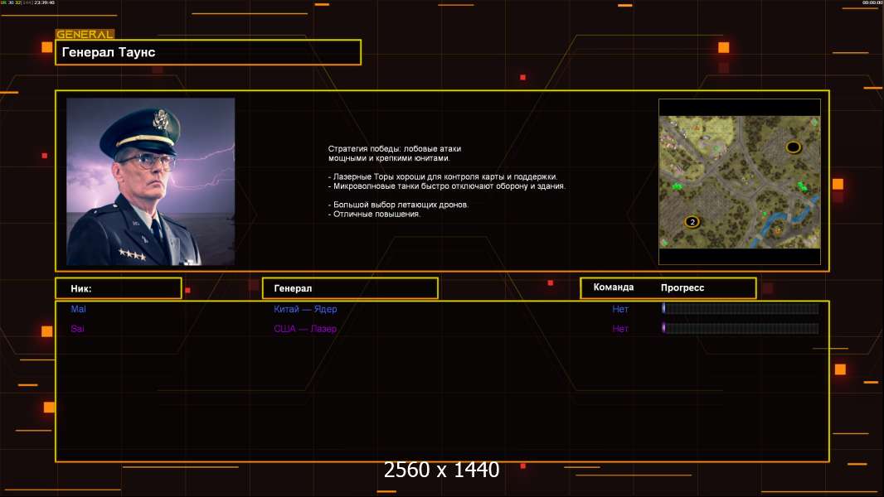Select player name Sai

77,329
